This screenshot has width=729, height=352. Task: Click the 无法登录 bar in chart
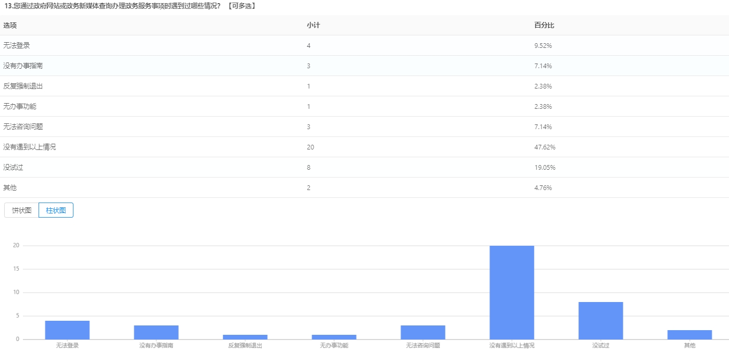pyautogui.click(x=67, y=330)
